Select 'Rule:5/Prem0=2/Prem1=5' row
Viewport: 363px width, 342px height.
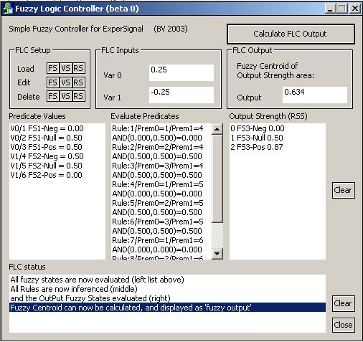(x=161, y=203)
